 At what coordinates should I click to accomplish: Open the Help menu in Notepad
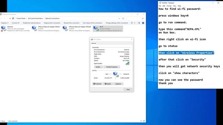179,6
